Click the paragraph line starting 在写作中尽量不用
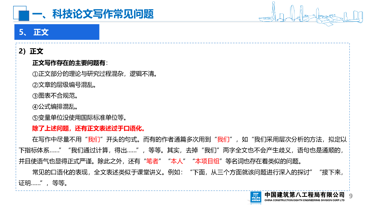Screen dimensions: 365x205 point(190,140)
